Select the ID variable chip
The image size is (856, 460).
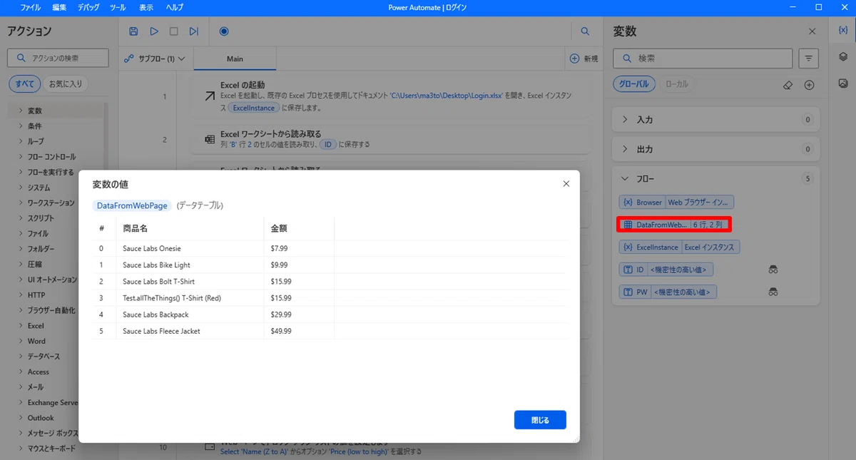(666, 270)
